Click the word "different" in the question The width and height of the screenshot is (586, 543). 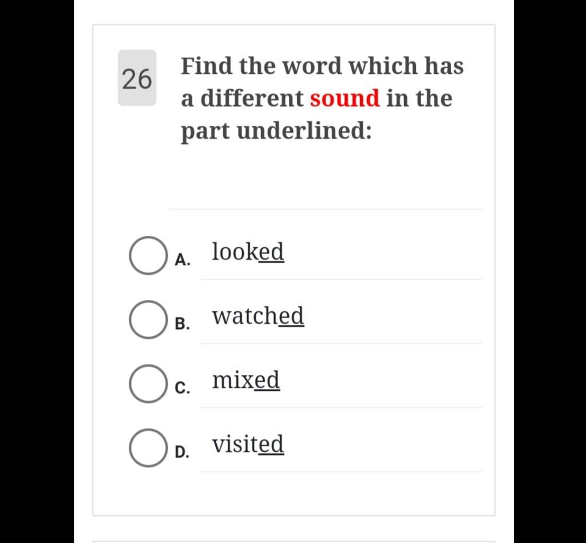point(252,98)
